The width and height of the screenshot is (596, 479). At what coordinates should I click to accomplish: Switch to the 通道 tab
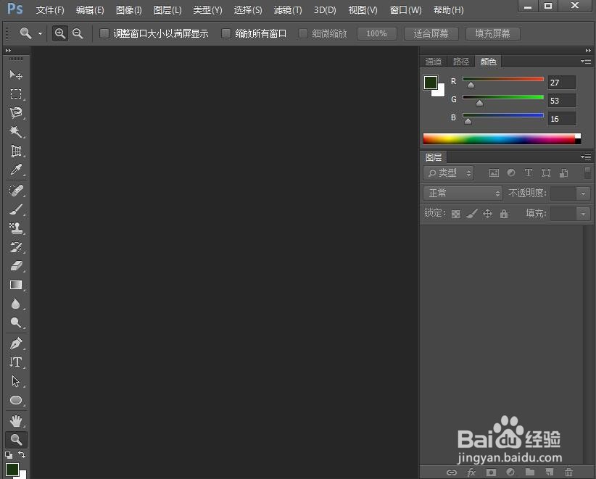coord(434,62)
